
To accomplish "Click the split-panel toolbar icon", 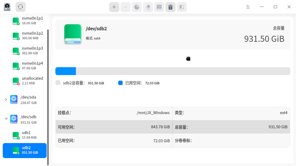I will [x=182, y=7].
